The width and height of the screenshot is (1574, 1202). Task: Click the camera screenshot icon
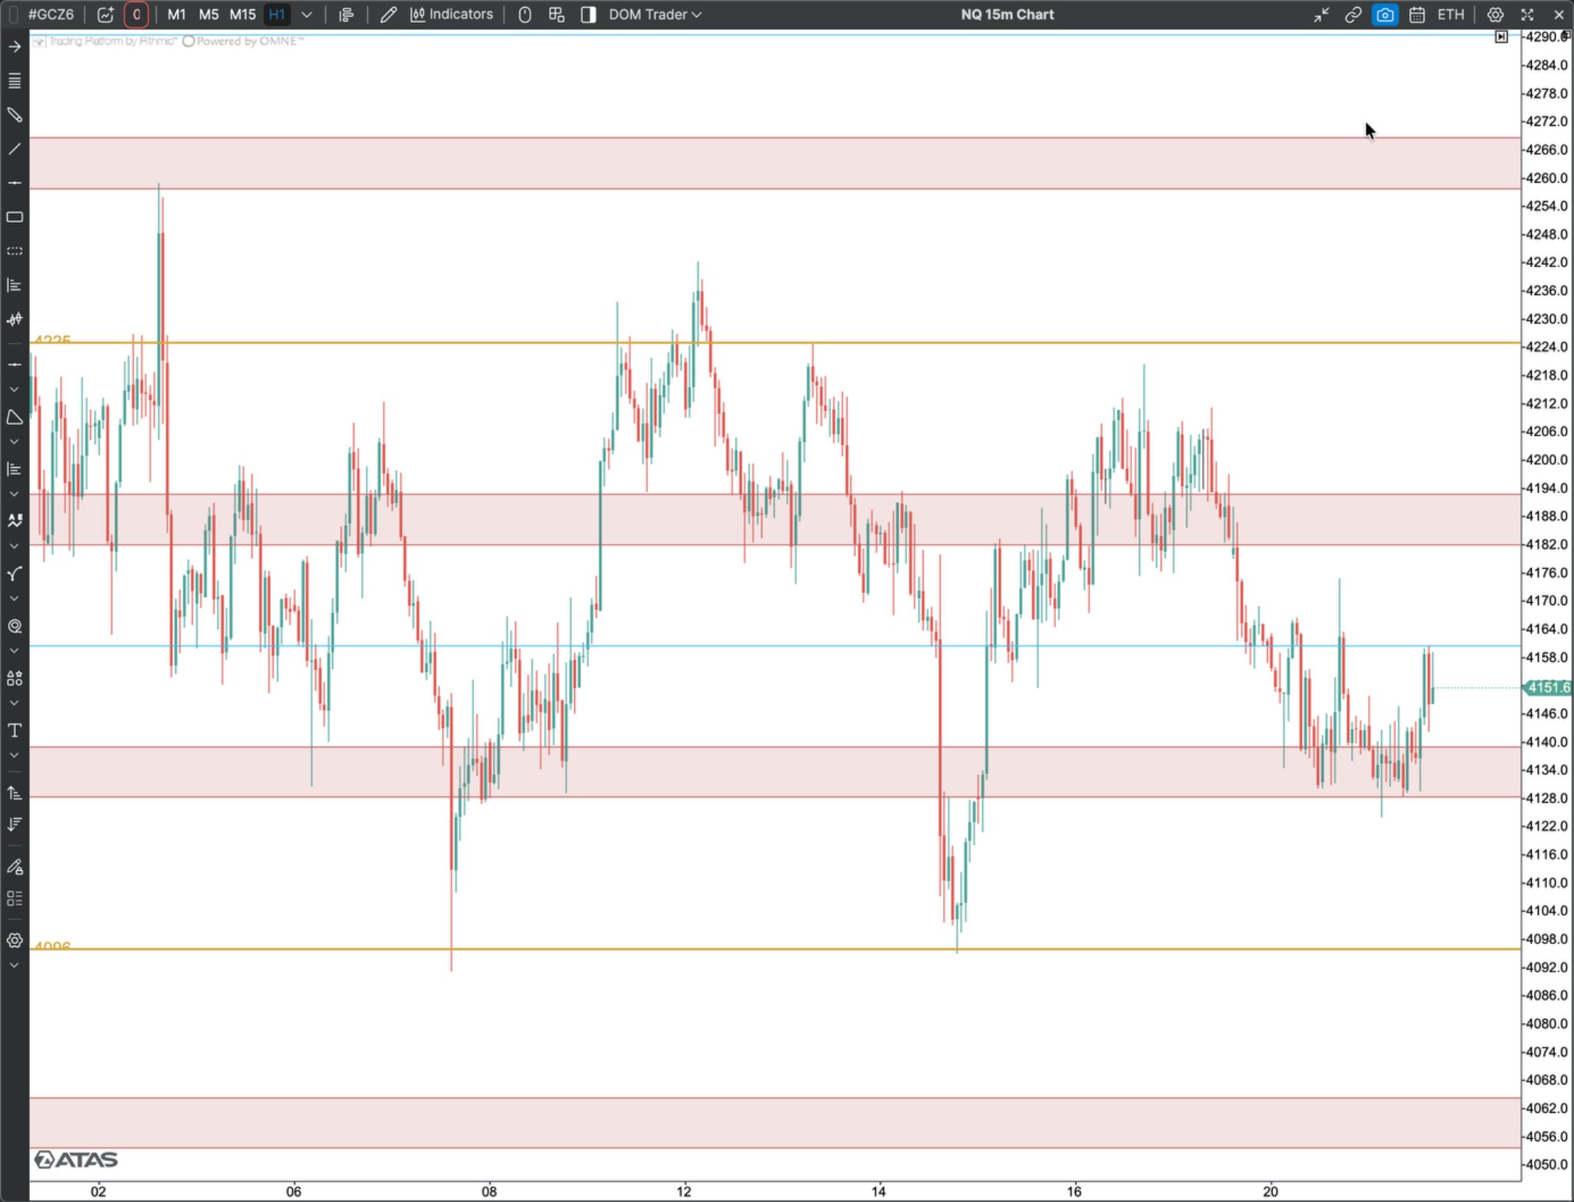pyautogui.click(x=1385, y=15)
